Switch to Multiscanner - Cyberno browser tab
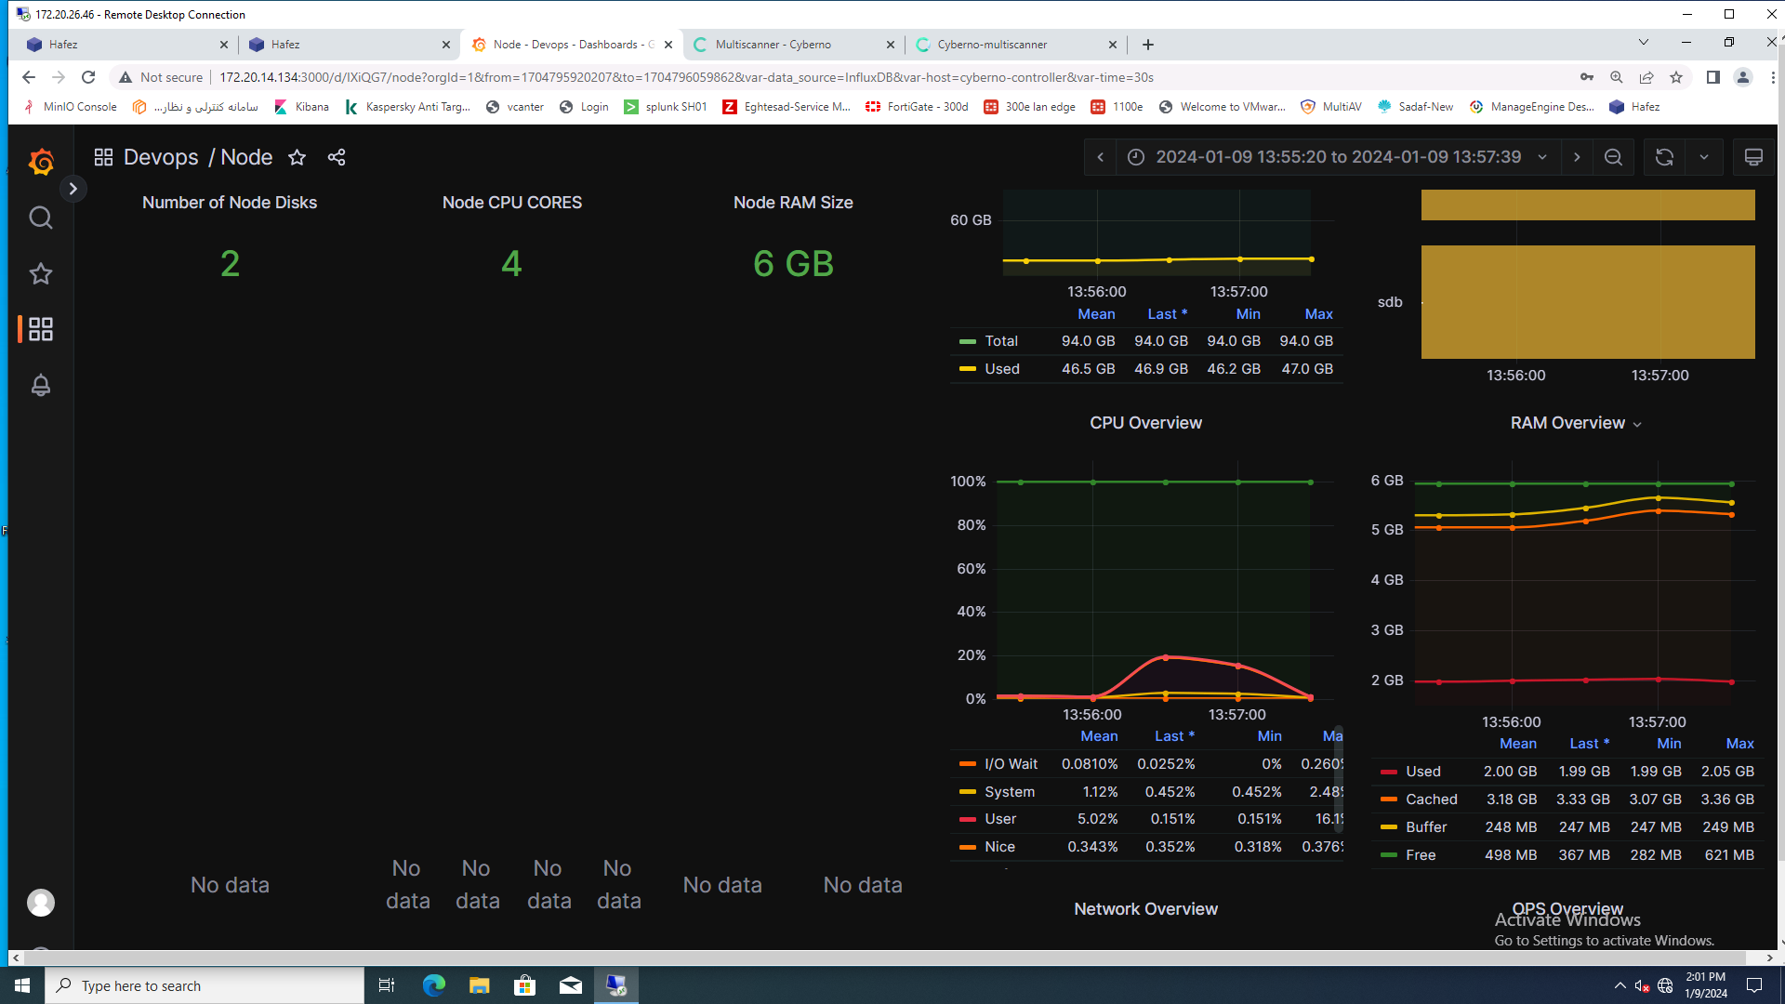1785x1004 pixels. 773,45
